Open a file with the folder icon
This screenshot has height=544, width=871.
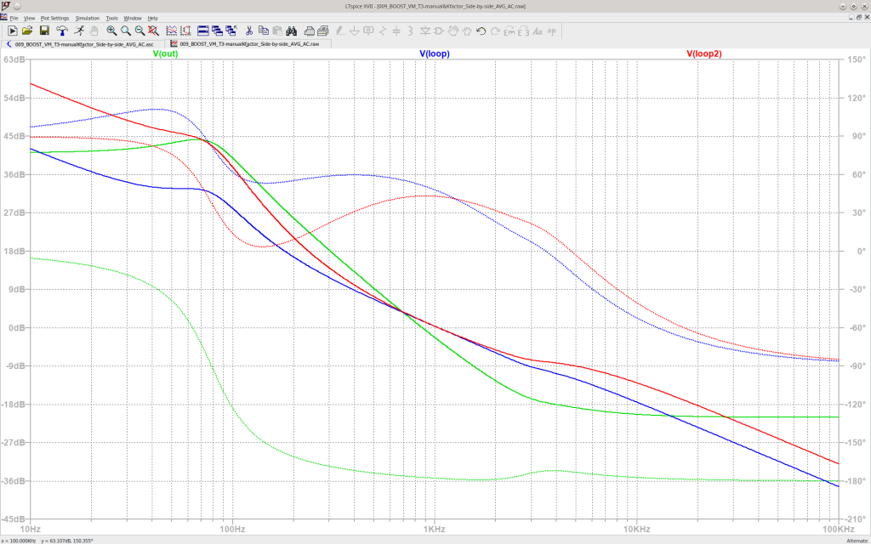tap(27, 31)
